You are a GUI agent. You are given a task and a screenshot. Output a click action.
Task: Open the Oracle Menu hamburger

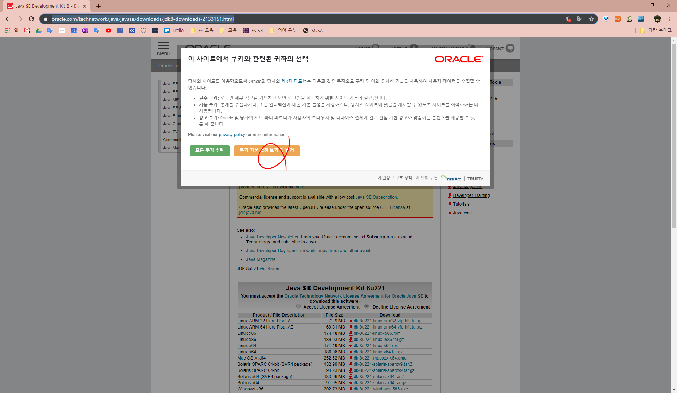click(x=163, y=49)
